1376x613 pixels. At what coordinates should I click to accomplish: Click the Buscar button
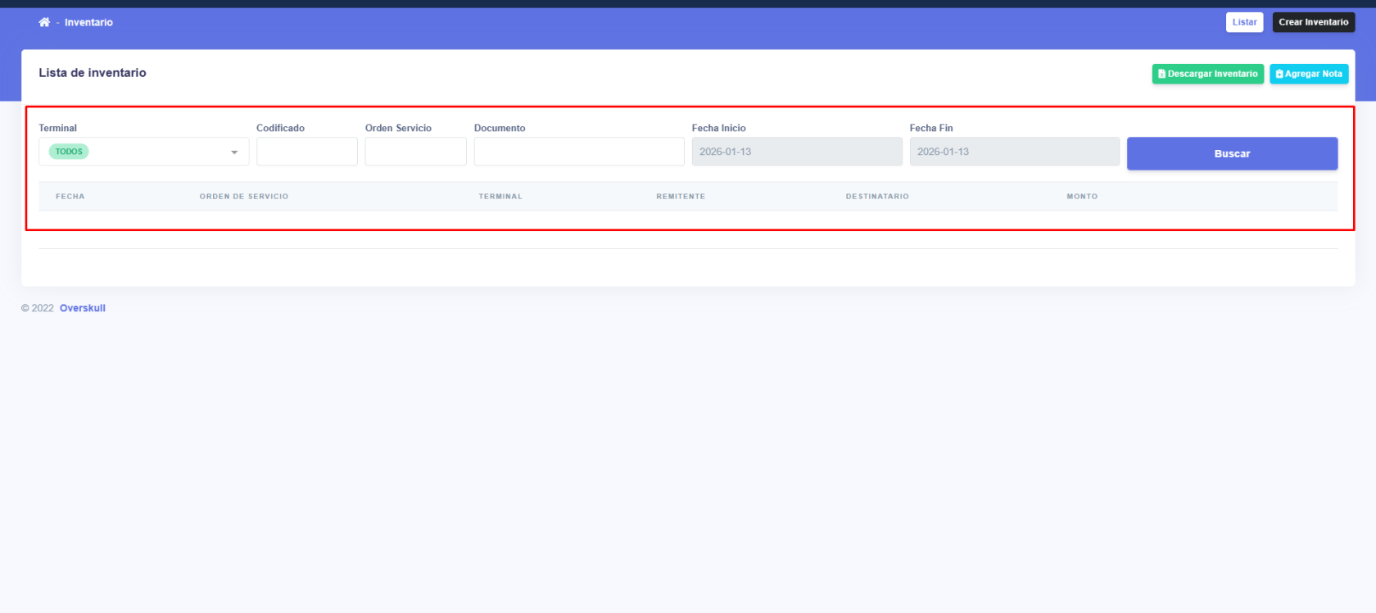(x=1232, y=153)
